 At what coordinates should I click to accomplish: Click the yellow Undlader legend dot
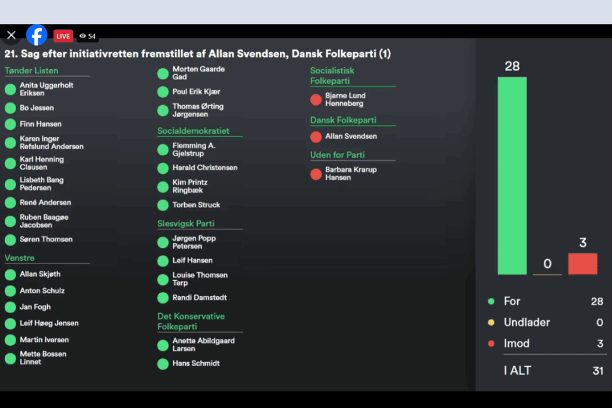[491, 323]
